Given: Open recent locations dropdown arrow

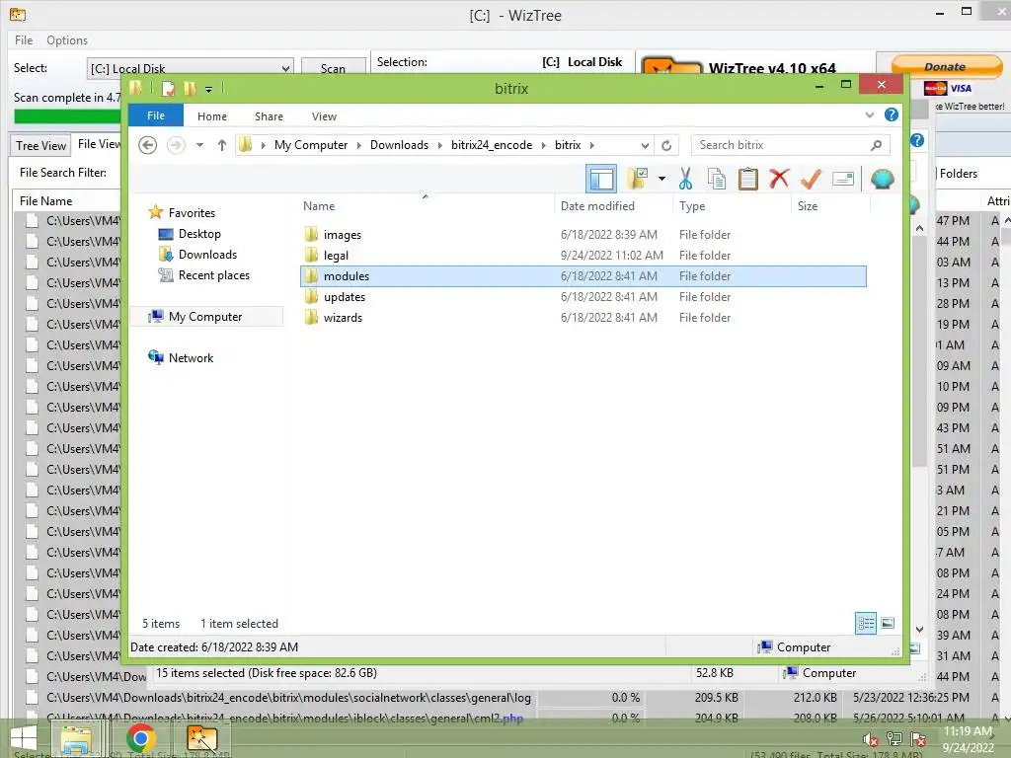Looking at the screenshot, I should (199, 145).
